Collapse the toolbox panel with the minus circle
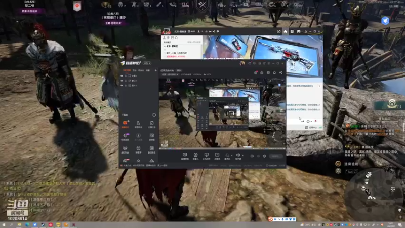 [154, 115]
